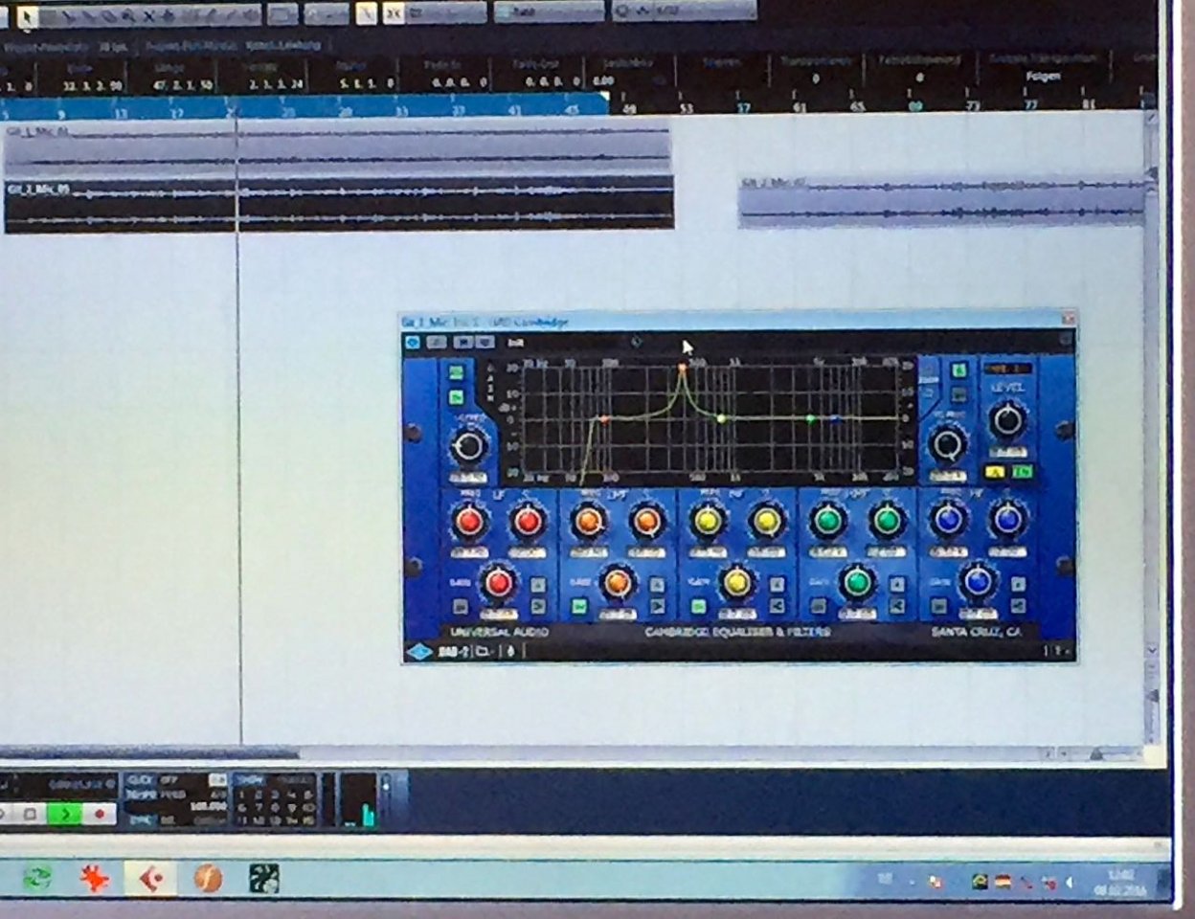The image size is (1195, 919).
Task: Click the green band Q knob
Action: pyautogui.click(x=888, y=520)
